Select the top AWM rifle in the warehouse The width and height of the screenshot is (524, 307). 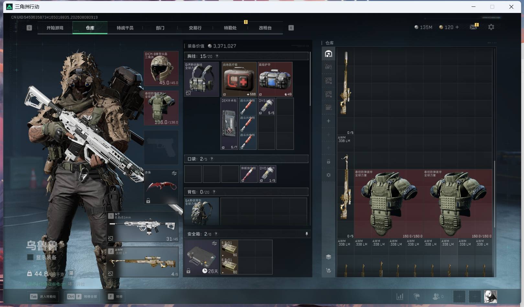pos(345,92)
